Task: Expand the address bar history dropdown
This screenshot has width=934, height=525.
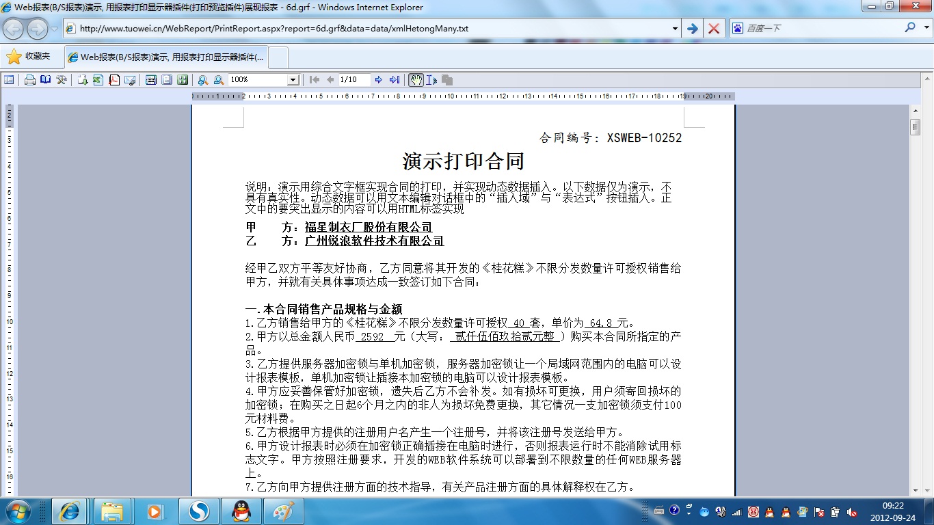Action: [x=675, y=29]
